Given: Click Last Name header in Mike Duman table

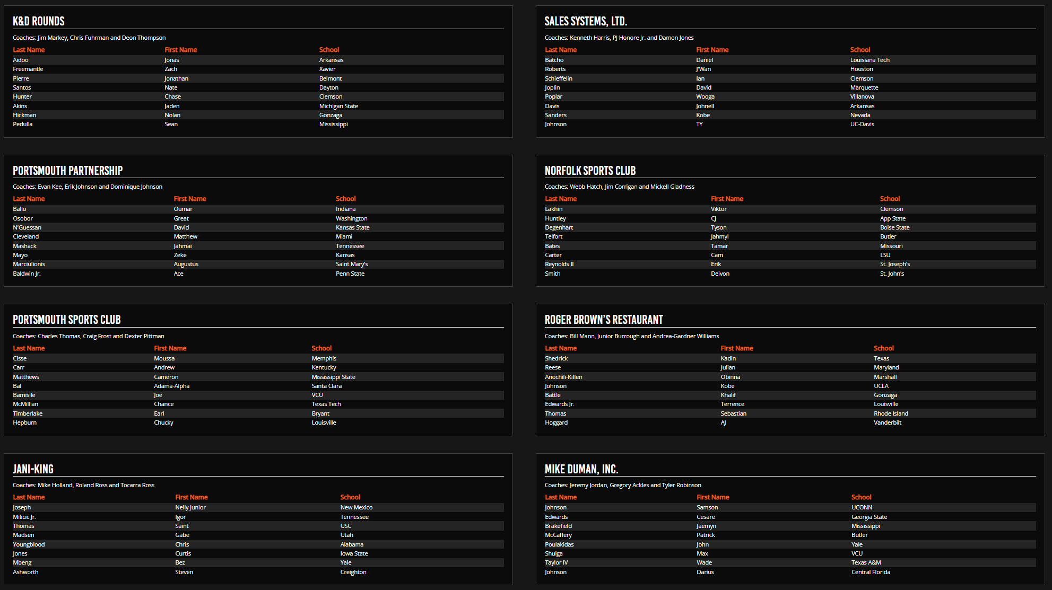Looking at the screenshot, I should (x=561, y=497).
